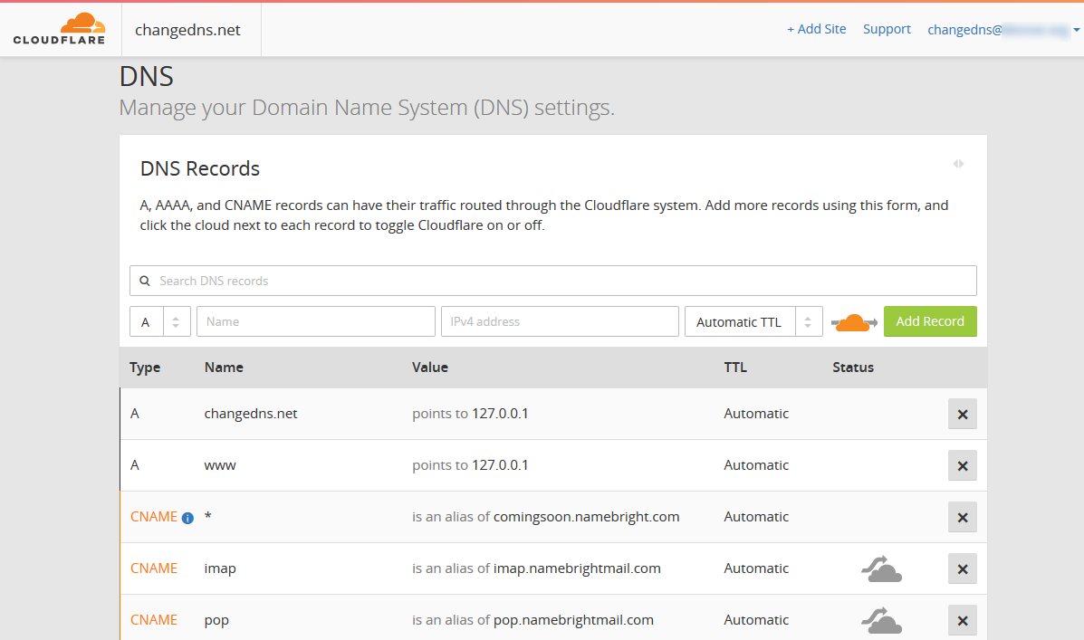Click the info icon next to CNAME

[x=187, y=518]
